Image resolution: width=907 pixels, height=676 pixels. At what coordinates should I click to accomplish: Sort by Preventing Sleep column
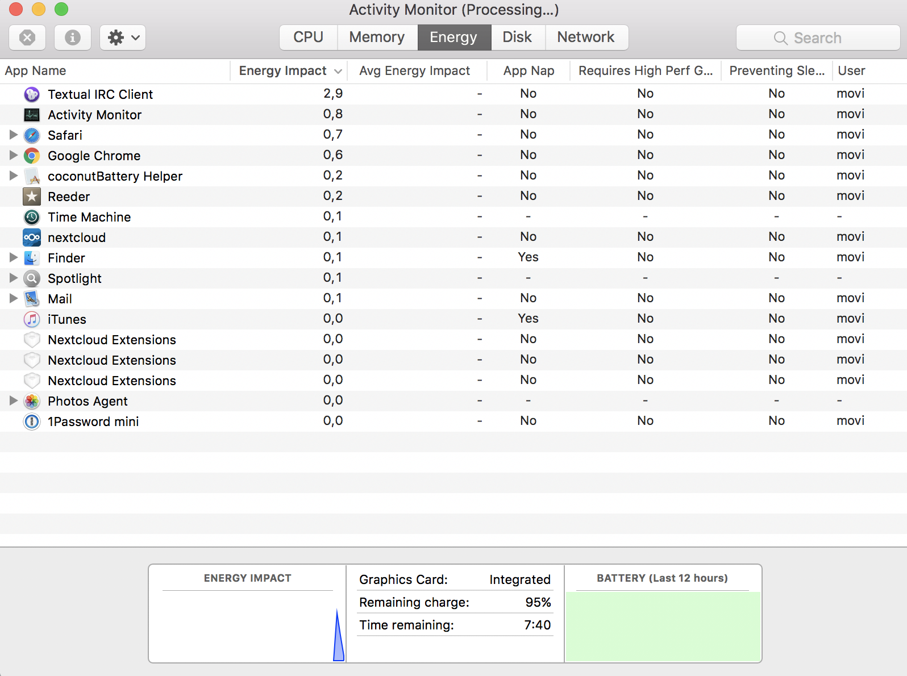click(x=777, y=71)
